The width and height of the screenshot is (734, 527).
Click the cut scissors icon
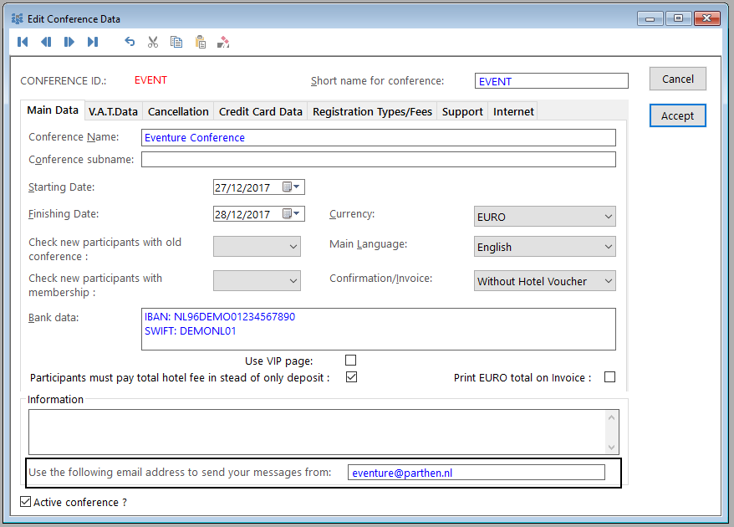[x=153, y=42]
